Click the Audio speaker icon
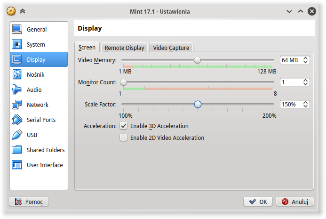The width and height of the screenshot is (326, 219). tap(16, 89)
